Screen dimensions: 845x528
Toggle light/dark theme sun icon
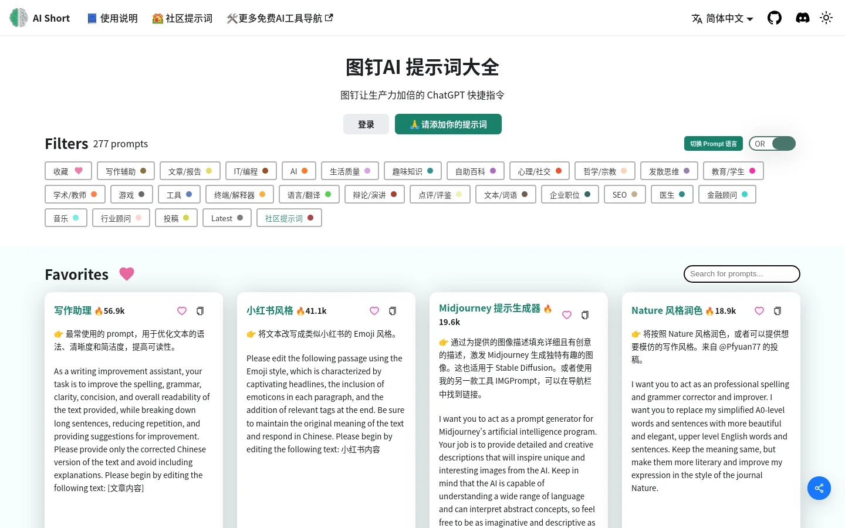826,18
